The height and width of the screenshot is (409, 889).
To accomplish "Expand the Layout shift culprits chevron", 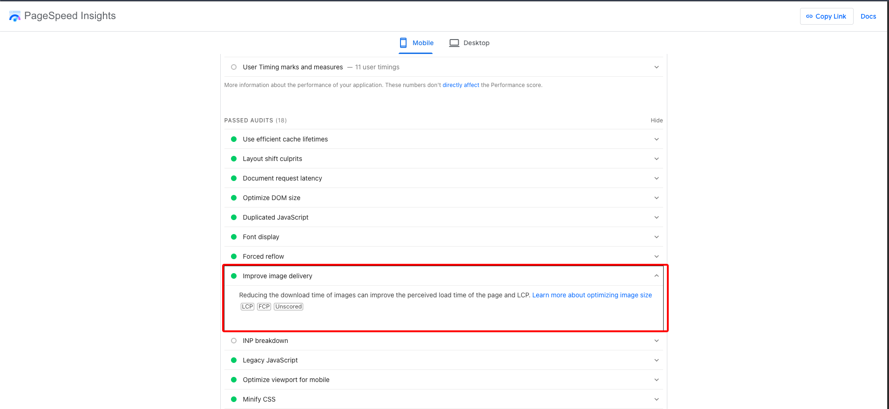I will (656, 159).
